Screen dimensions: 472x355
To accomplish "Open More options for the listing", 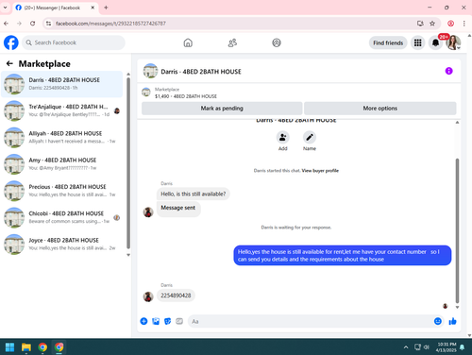I will point(380,109).
